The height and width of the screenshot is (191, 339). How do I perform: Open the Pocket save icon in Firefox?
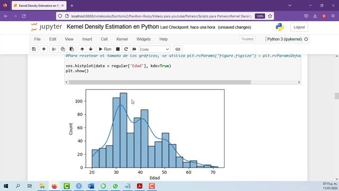click(x=306, y=16)
